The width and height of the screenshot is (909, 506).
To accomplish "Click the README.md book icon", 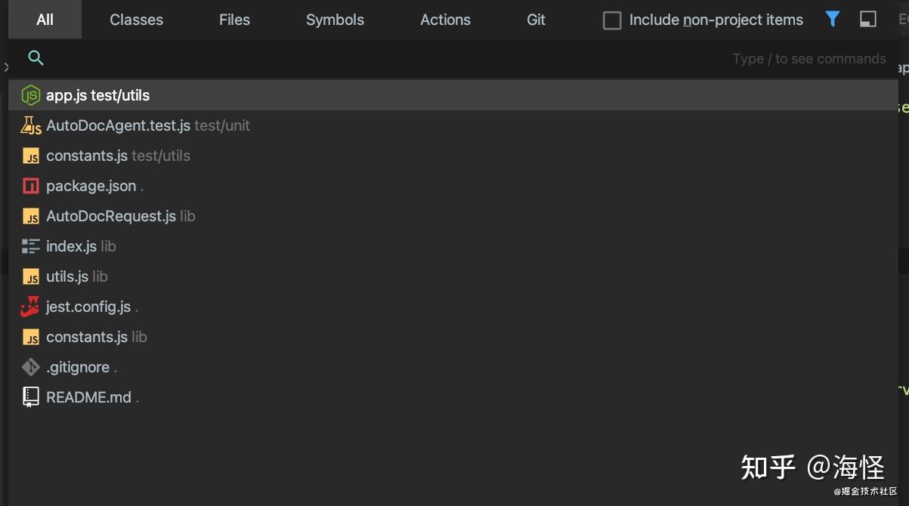I will point(30,397).
